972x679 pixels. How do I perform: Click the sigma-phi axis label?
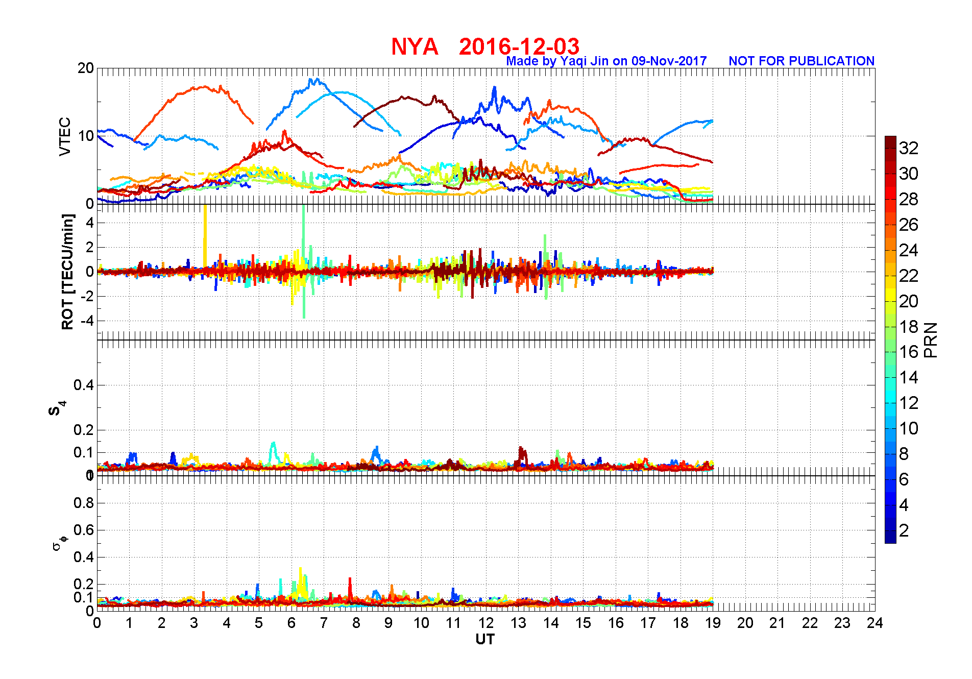pos(60,543)
